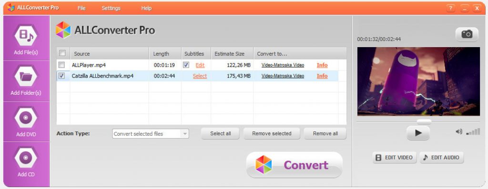Open the Settings menu
The height and width of the screenshot is (189, 488).
[x=111, y=8]
